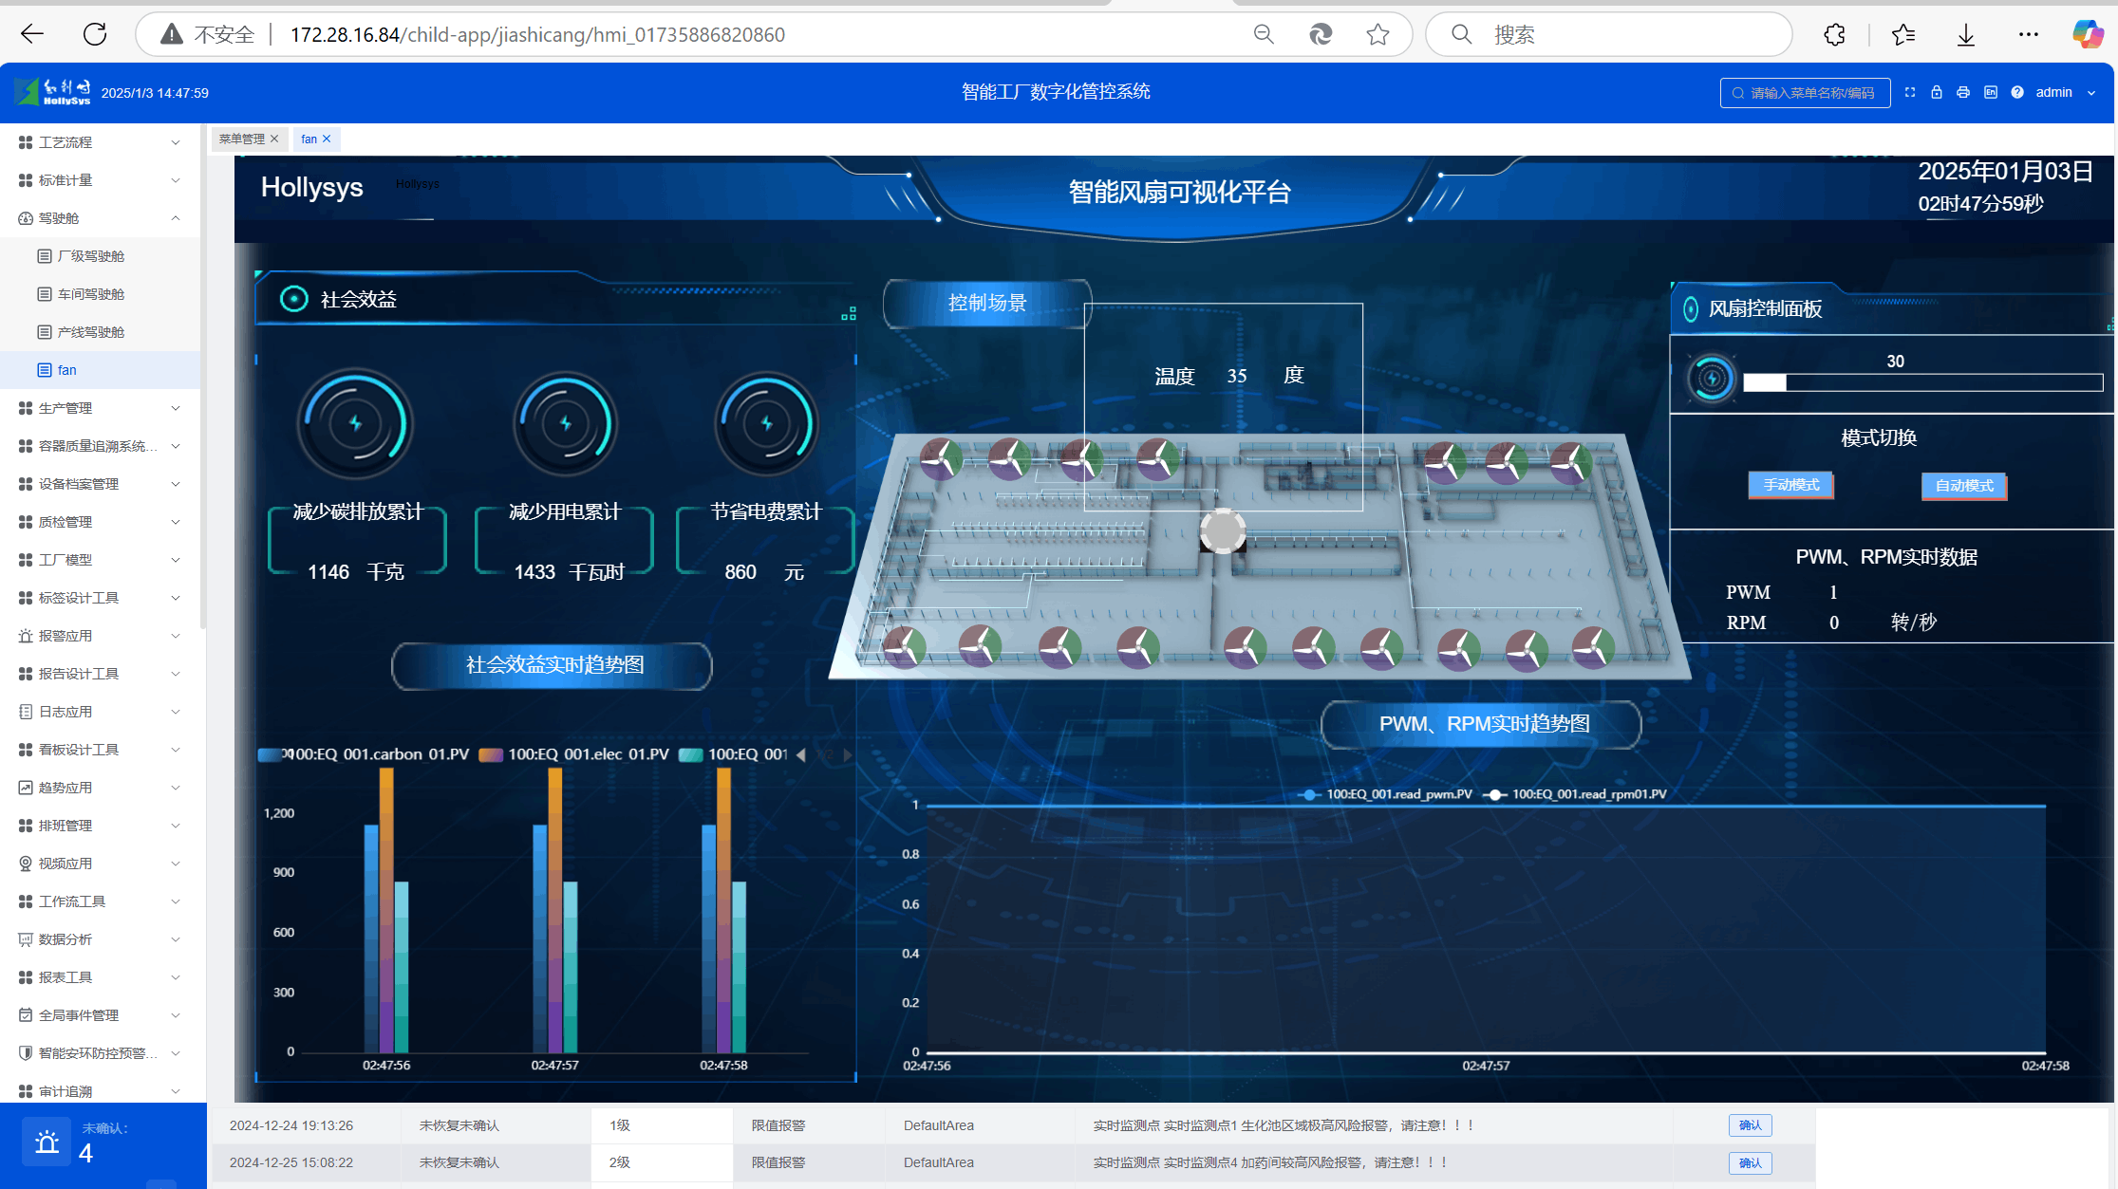Click the fullscreen icon in header

[x=1910, y=92]
